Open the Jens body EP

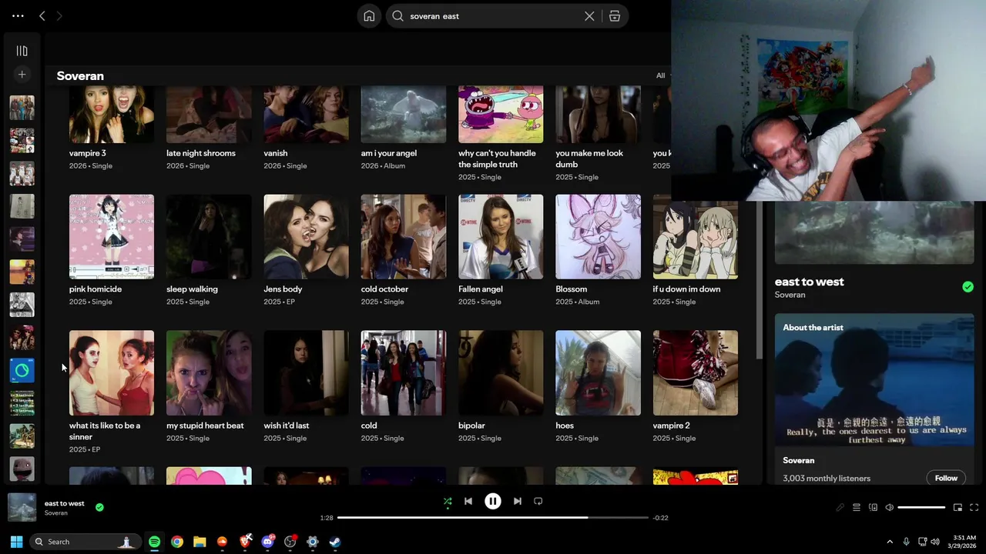(306, 250)
